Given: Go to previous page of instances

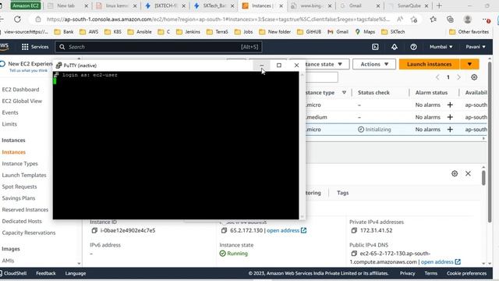Looking at the screenshot, I should coord(437,77).
